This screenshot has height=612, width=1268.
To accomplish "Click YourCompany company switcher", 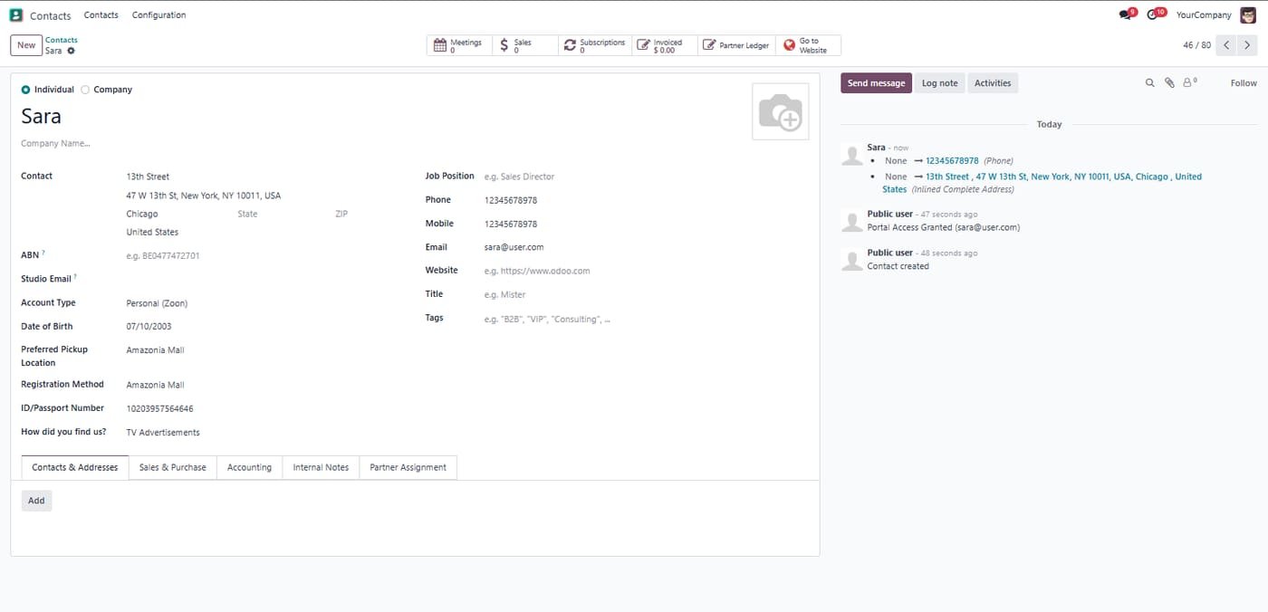I will 1204,15.
